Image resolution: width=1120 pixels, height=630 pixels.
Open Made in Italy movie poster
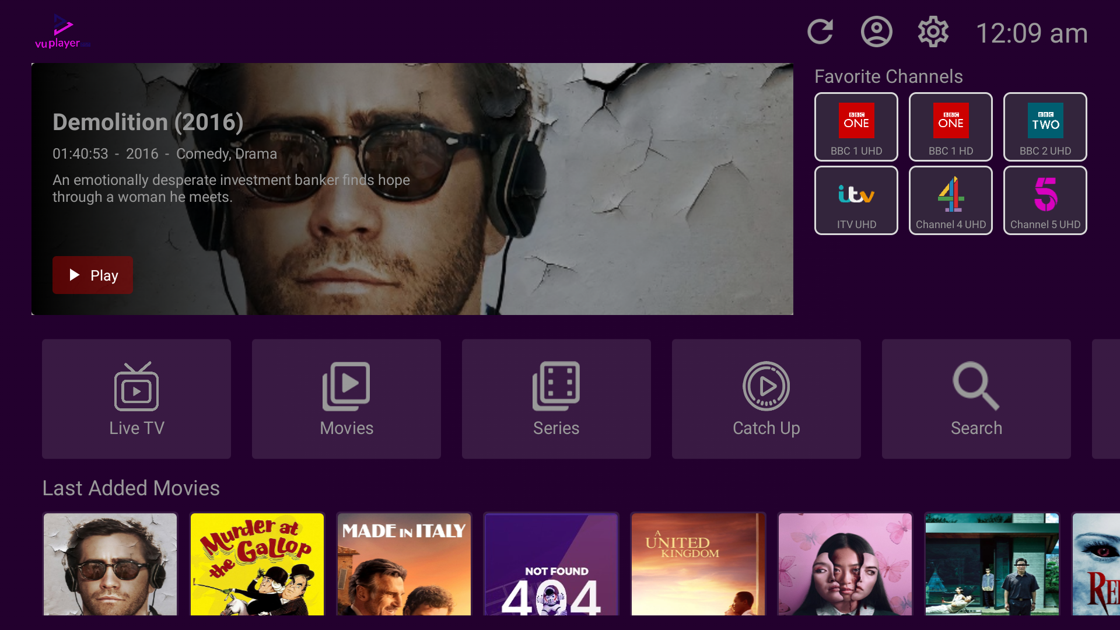coord(404,564)
